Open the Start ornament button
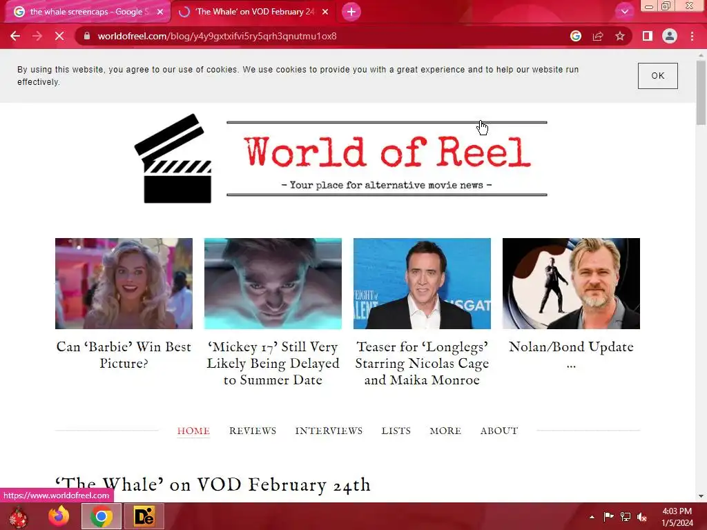The width and height of the screenshot is (707, 530). point(18,516)
